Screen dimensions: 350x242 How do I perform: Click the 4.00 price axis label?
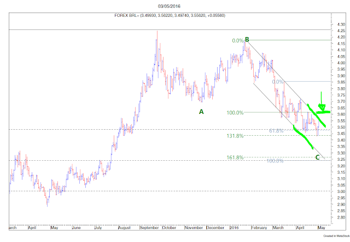coord(341,63)
